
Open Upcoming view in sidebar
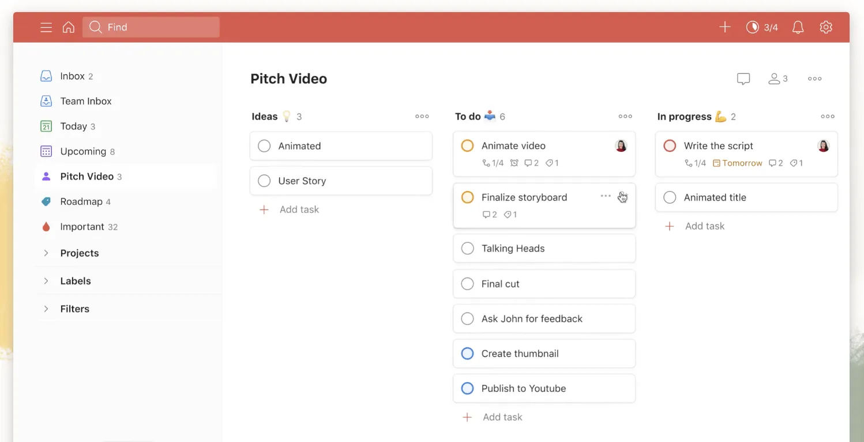coord(126,151)
